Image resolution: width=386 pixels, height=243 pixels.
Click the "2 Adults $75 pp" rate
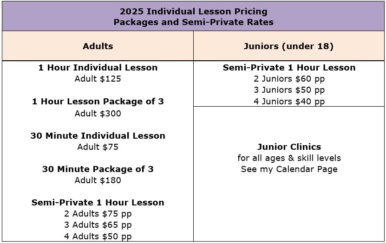(98, 214)
